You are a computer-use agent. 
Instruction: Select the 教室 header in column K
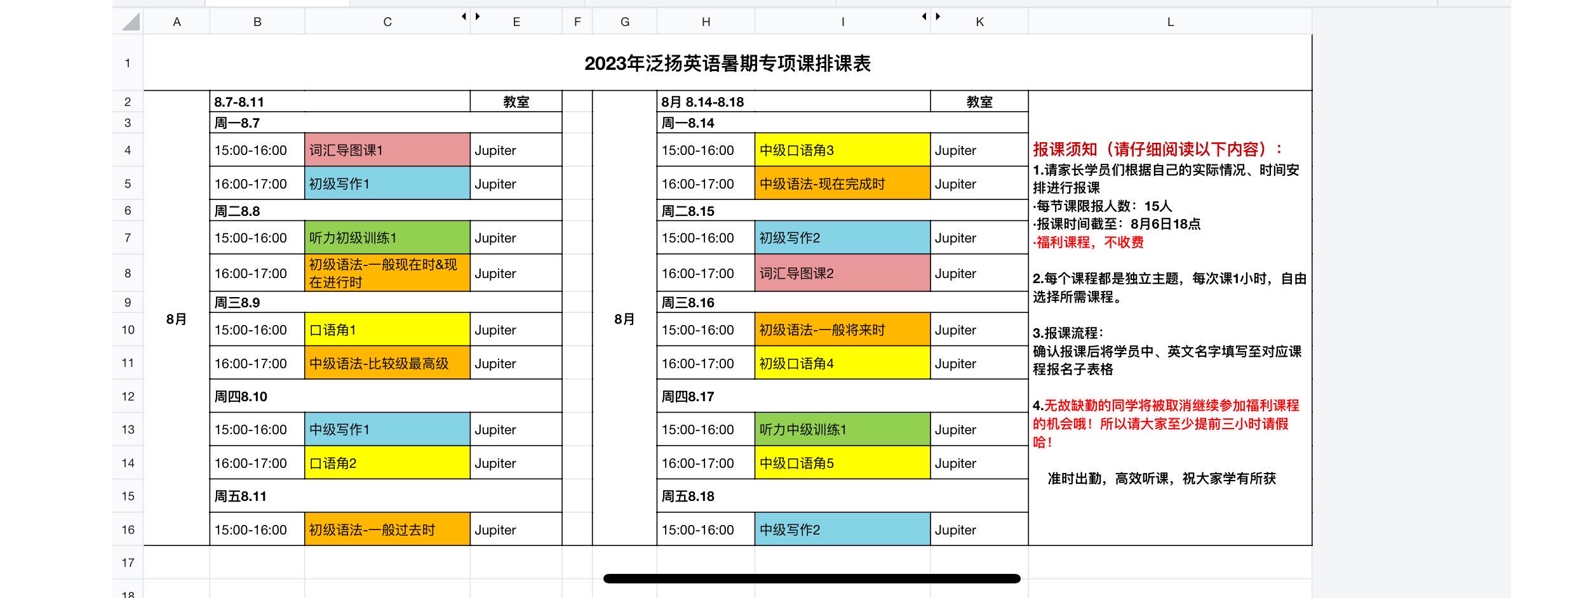point(979,102)
